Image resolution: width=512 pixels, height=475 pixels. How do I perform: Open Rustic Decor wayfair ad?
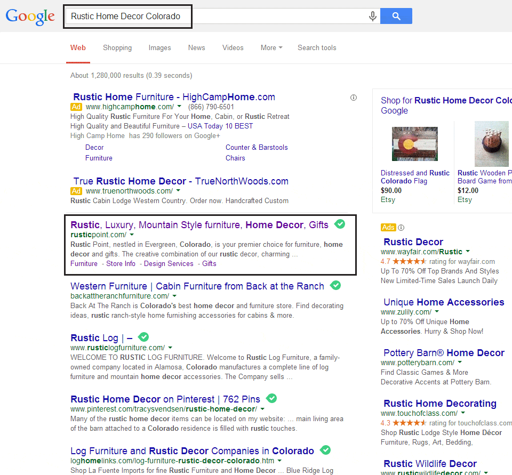pyautogui.click(x=413, y=242)
